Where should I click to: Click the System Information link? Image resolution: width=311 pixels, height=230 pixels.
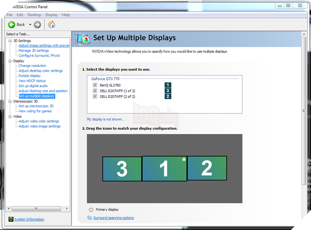click(x=29, y=219)
